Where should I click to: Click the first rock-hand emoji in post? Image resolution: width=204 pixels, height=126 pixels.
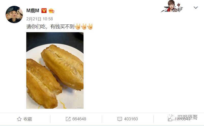pyautogui.click(x=78, y=26)
